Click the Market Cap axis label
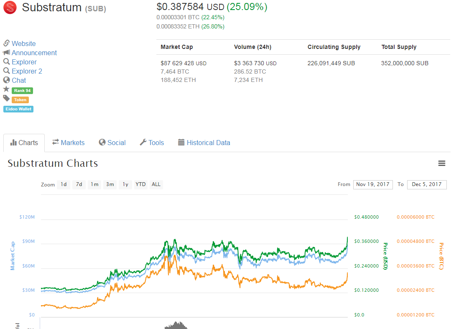Image resolution: width=474 pixels, height=329 pixels. click(x=13, y=256)
